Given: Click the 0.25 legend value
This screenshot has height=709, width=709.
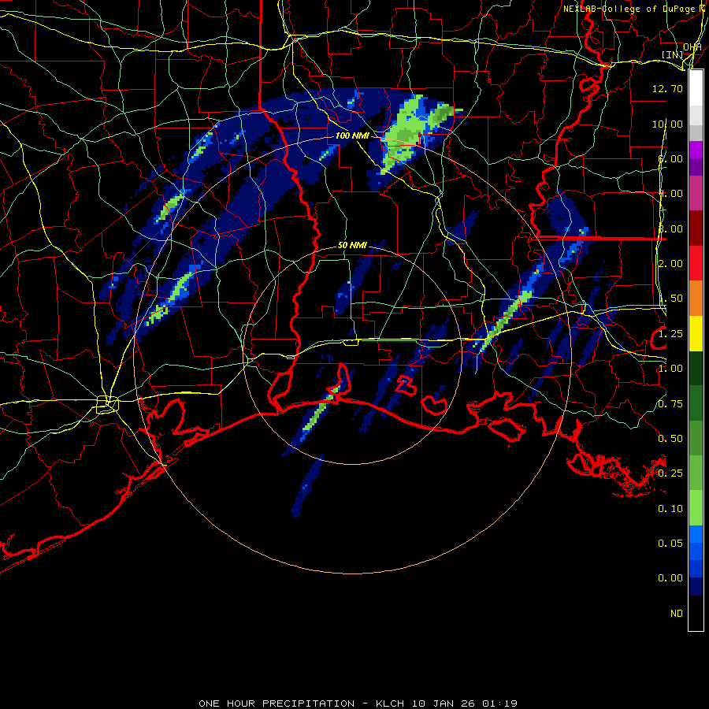Looking at the screenshot, I should click(670, 473).
